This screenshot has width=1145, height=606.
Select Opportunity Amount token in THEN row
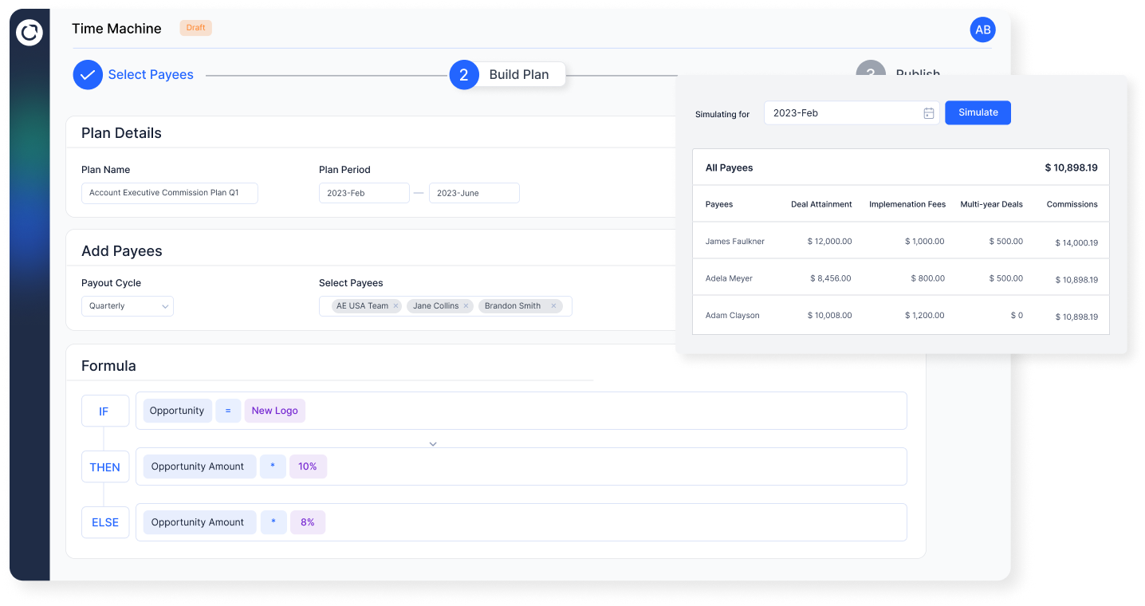(199, 466)
